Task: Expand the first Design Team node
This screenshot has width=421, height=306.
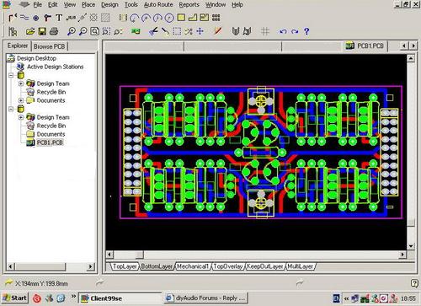Action: click(x=21, y=83)
